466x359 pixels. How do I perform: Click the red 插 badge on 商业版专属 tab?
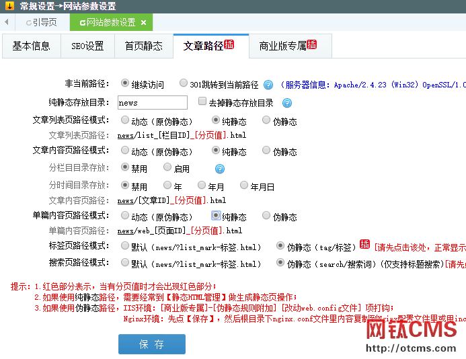coord(311,44)
